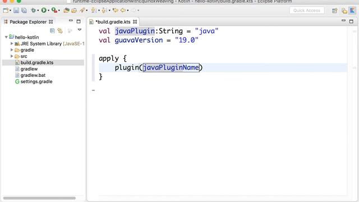Viewport: 359px width, 202px height.
Task: Select the Kotlin perspective icon
Action: (x=352, y=10)
